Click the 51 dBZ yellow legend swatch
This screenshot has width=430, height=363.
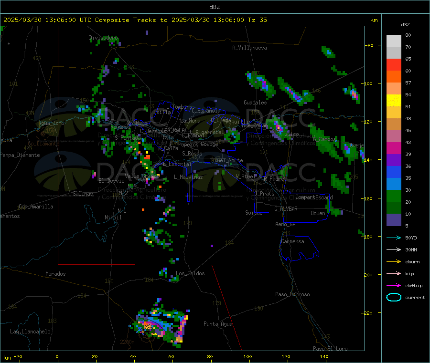coord(394,101)
